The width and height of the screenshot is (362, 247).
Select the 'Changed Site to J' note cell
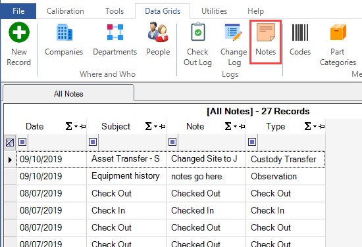coord(206,159)
